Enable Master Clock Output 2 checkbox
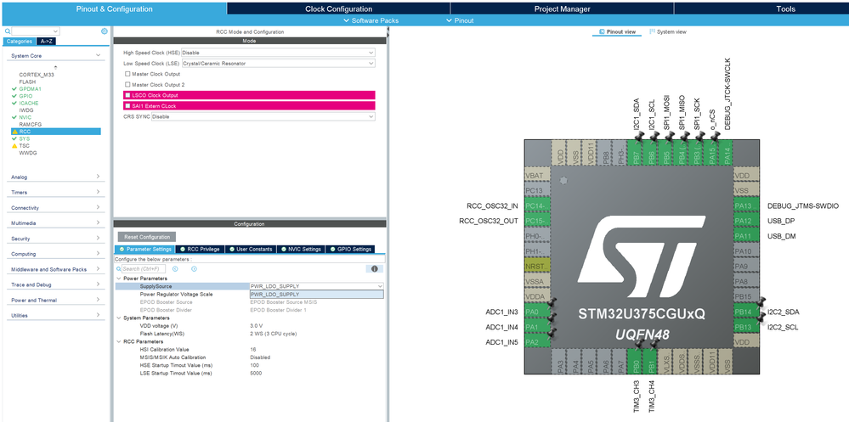849x422 pixels. tap(127, 85)
